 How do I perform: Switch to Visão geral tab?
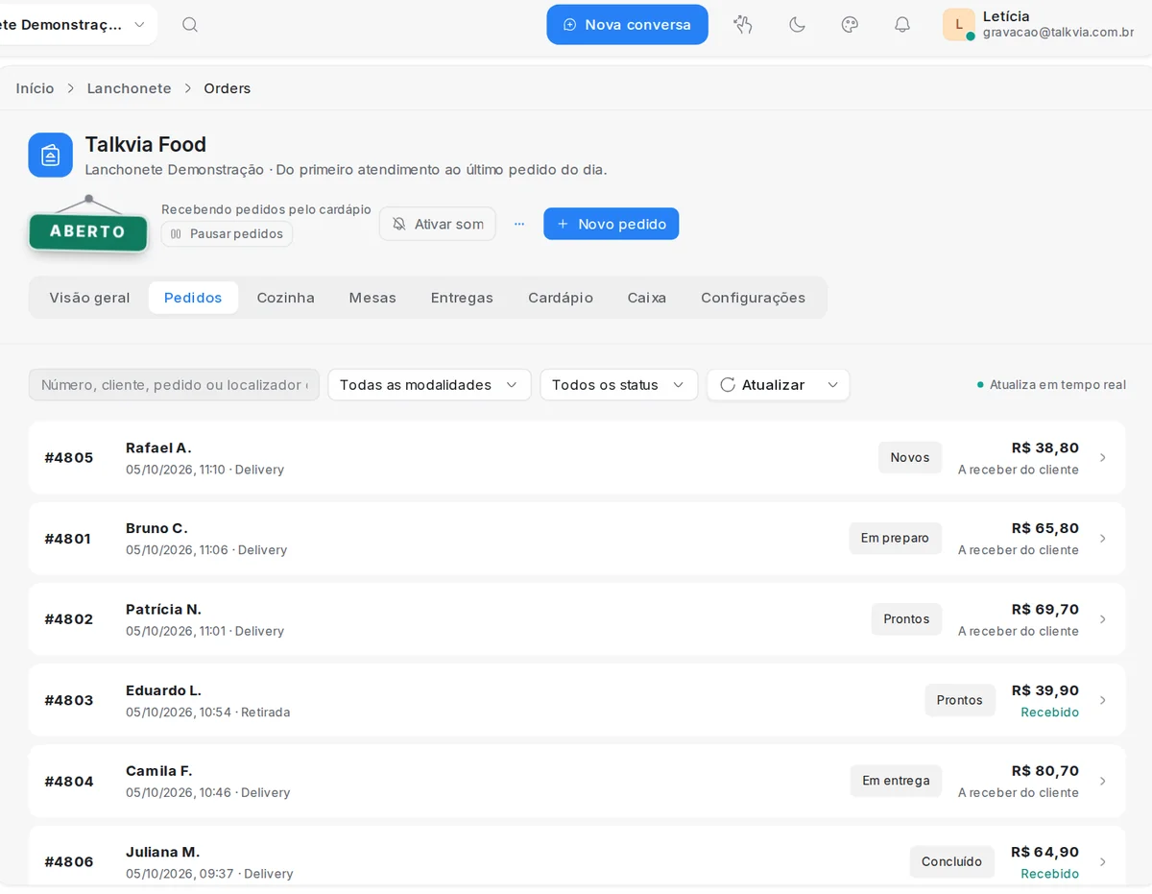(89, 298)
